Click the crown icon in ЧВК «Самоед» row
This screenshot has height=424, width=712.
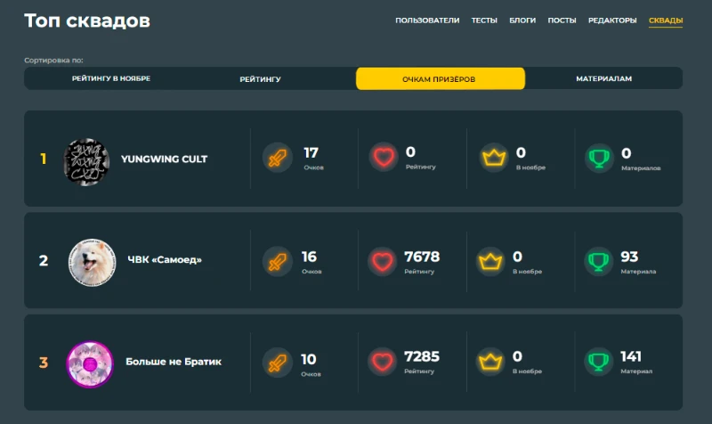(490, 262)
